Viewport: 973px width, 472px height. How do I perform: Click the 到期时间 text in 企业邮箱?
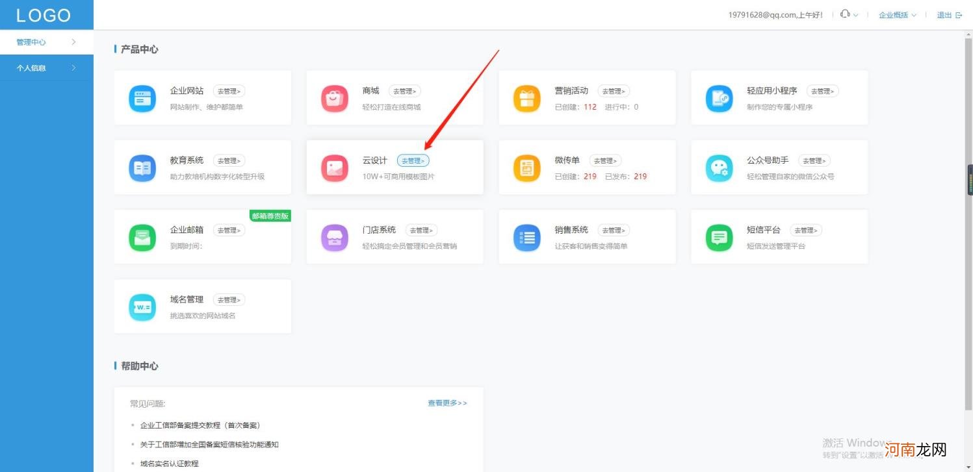186,246
